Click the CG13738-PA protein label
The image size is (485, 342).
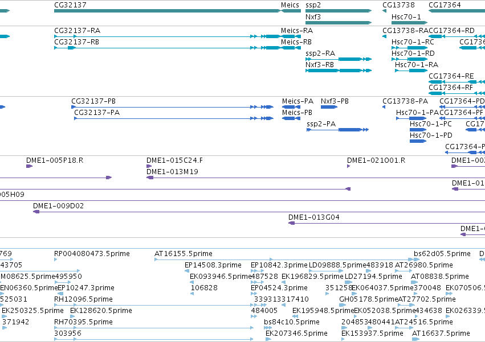coord(405,101)
